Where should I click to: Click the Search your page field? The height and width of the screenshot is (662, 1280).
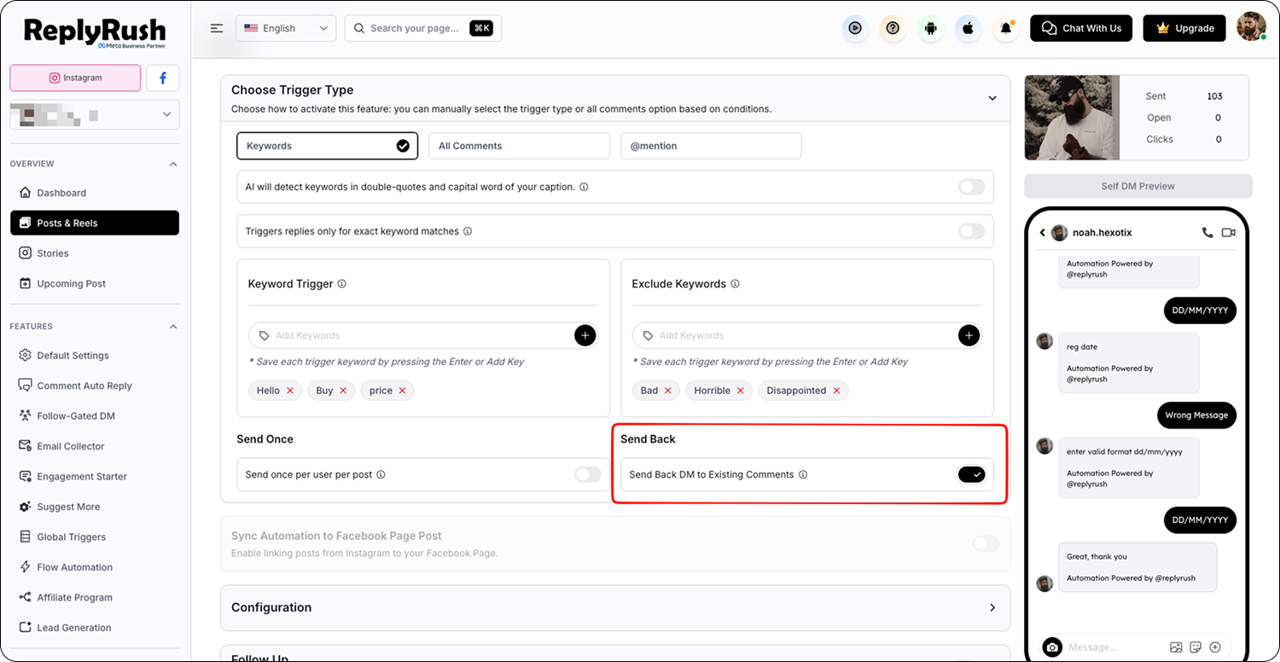pos(423,28)
